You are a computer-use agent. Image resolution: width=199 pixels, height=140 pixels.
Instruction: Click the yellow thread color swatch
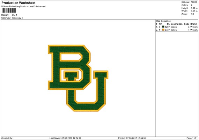point(163,30)
